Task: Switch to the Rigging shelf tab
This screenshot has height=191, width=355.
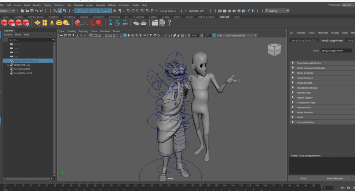Action: (84, 17)
